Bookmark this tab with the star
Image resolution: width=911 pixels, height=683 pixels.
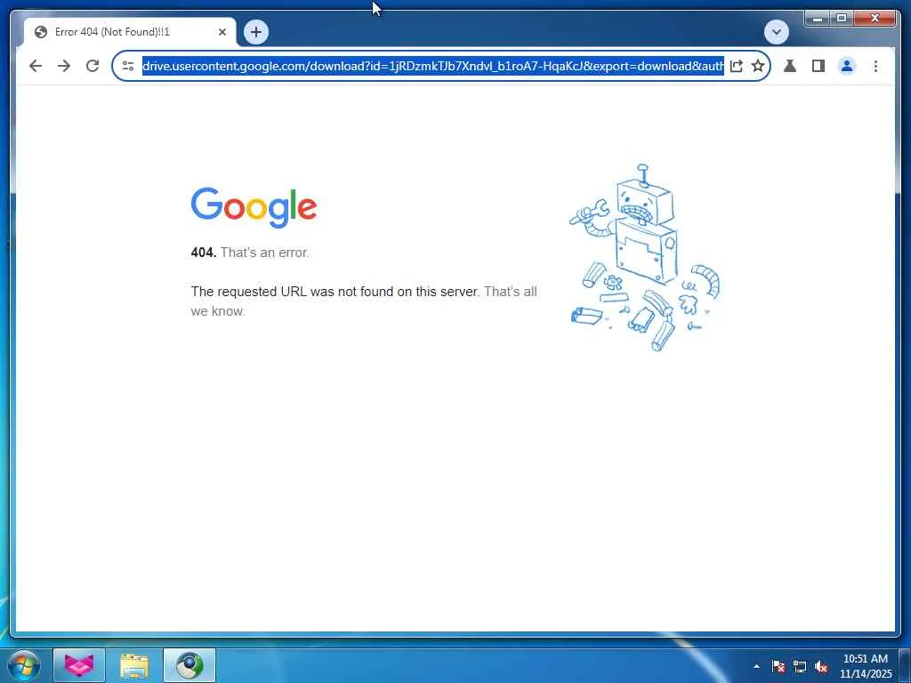tap(758, 66)
